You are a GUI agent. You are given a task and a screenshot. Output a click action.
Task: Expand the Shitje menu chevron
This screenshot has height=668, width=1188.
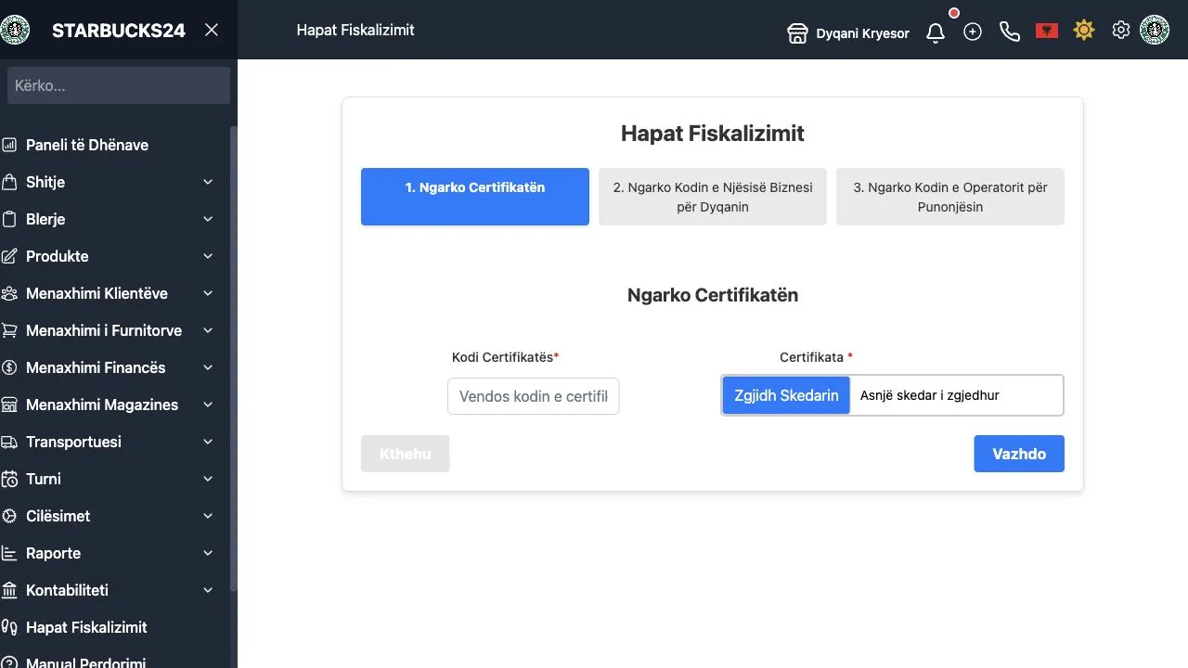point(208,182)
